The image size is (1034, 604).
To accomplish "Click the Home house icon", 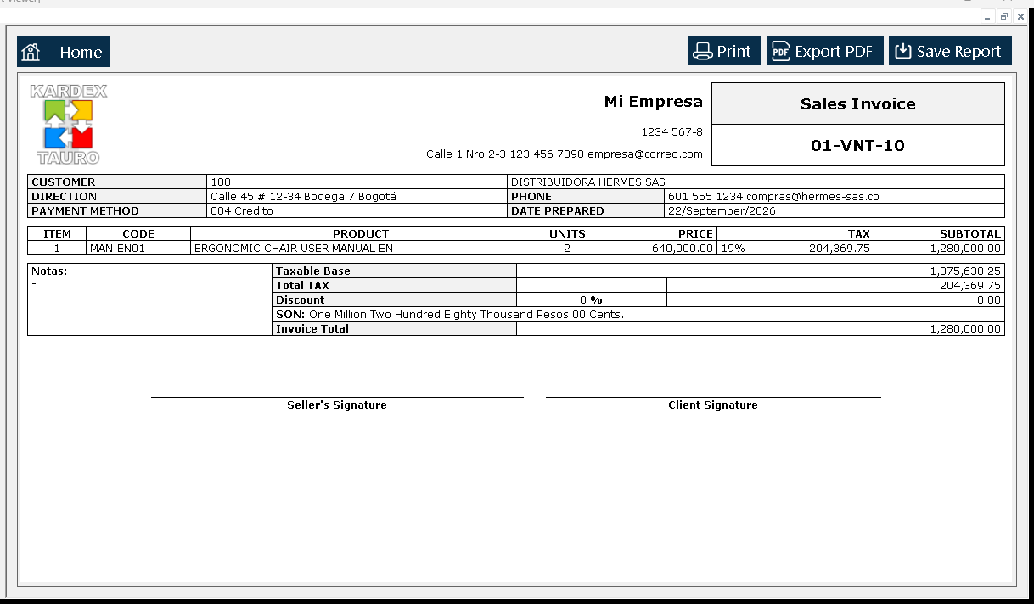I will point(31,53).
